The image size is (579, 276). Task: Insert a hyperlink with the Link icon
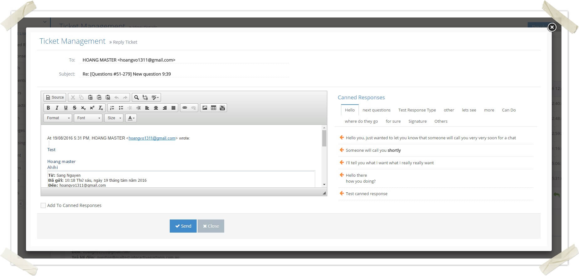pos(185,108)
